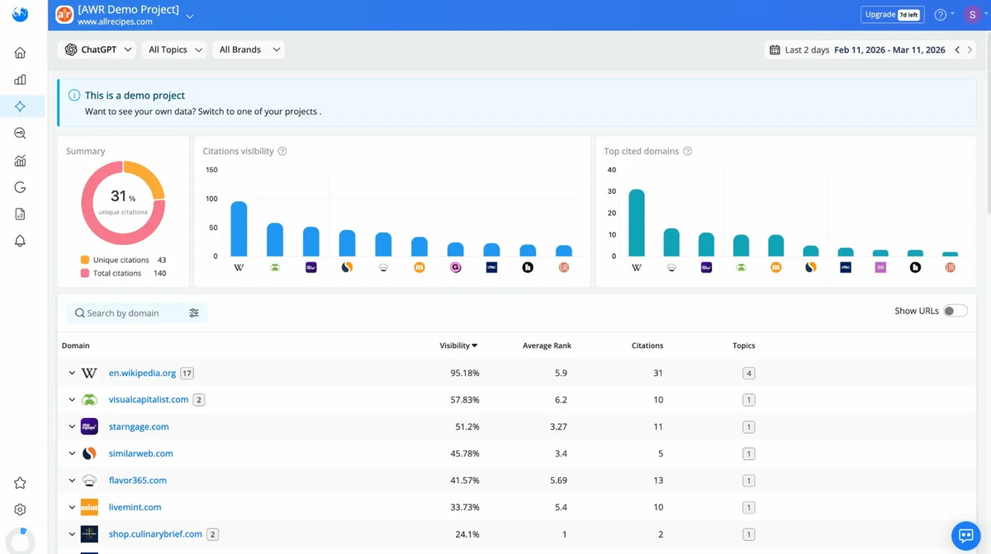
Task: Expand the visualcapitalist.com row
Action: [72, 400]
